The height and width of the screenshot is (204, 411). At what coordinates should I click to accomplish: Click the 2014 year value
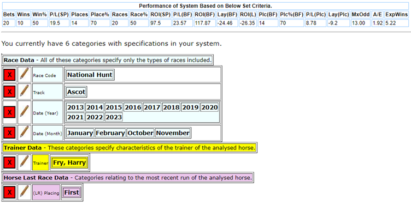point(95,107)
